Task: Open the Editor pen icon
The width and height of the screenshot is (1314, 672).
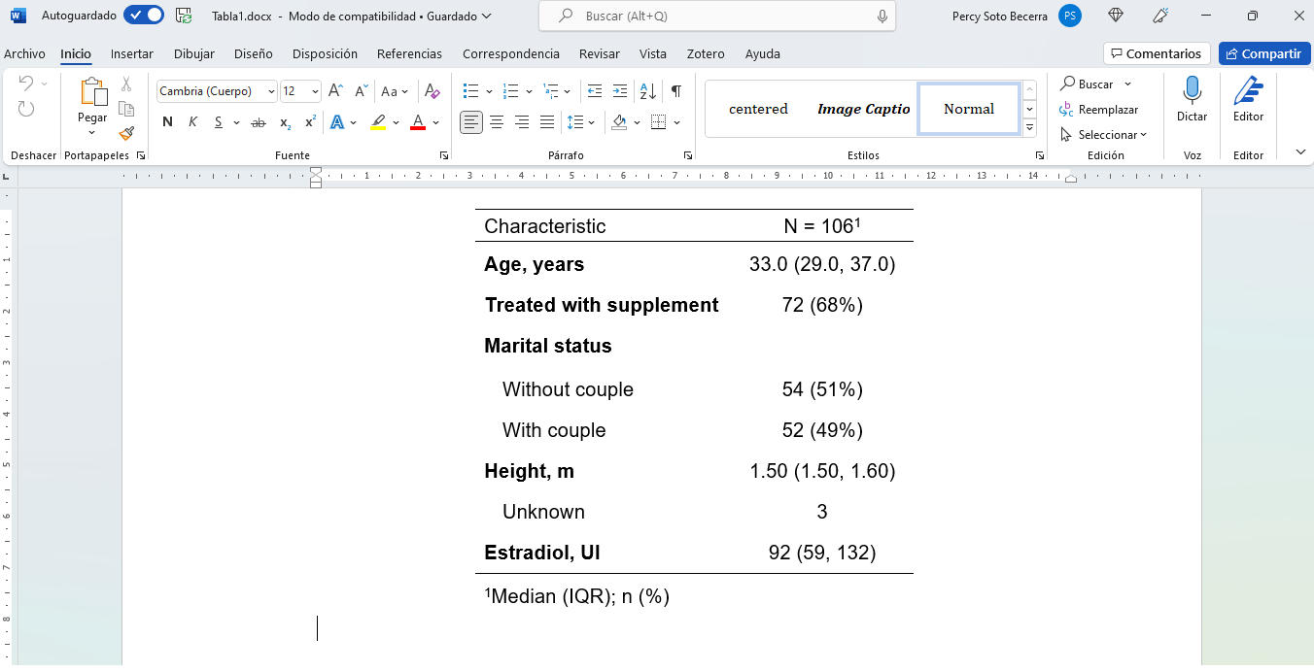Action: click(1248, 92)
